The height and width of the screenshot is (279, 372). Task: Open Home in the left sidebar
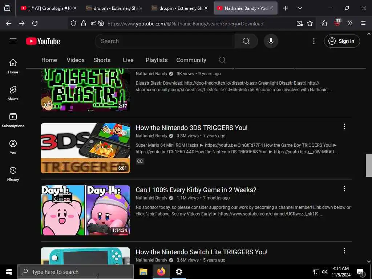tap(13, 66)
